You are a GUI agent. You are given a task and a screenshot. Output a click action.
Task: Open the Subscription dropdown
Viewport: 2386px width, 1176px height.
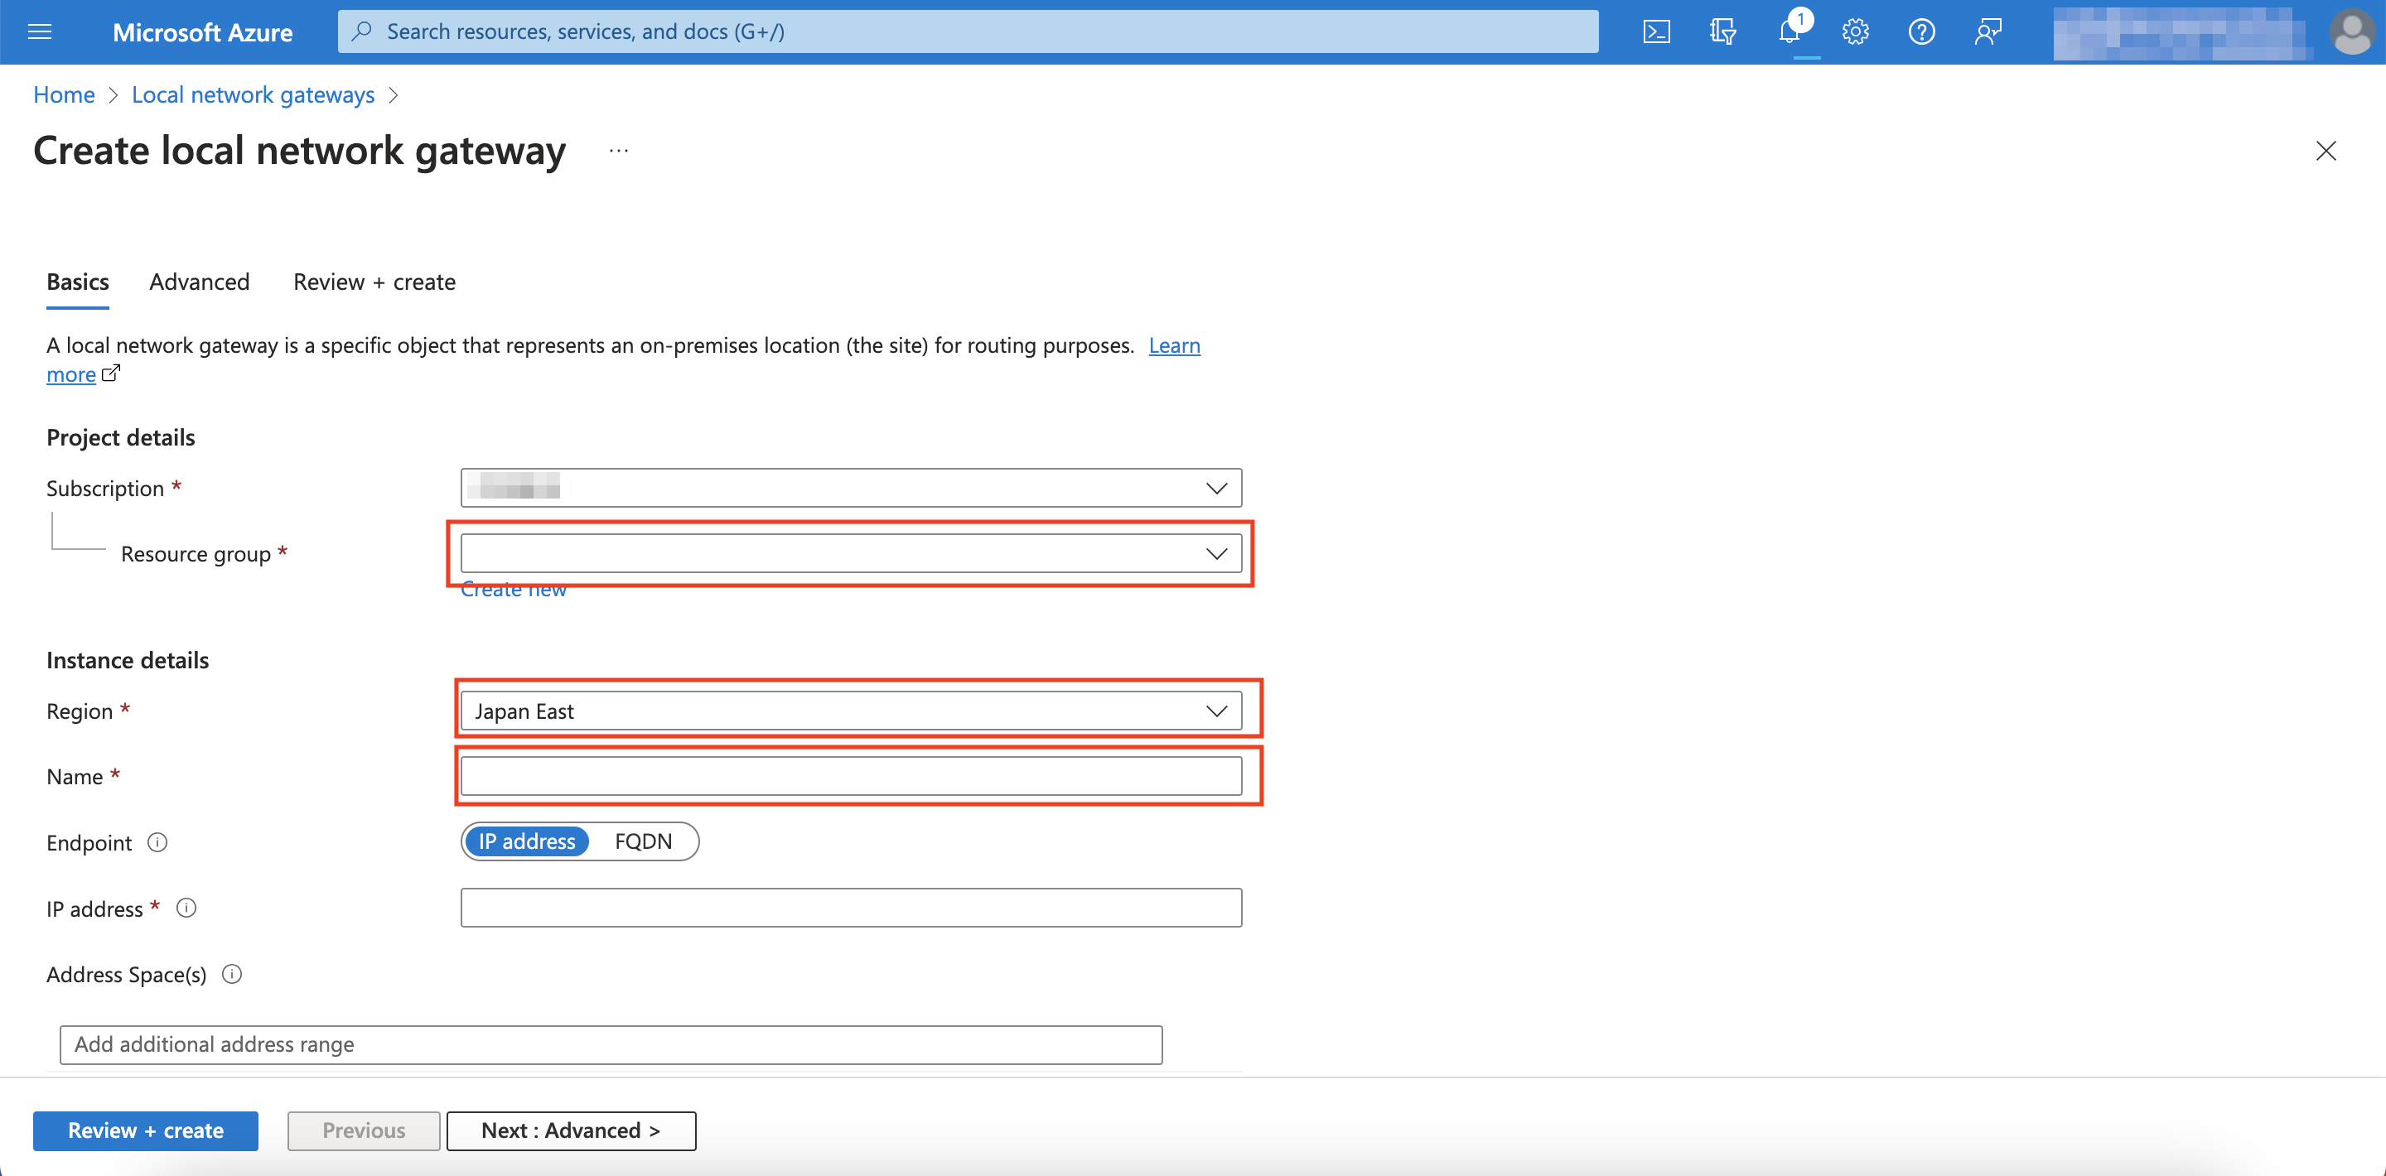(x=850, y=487)
